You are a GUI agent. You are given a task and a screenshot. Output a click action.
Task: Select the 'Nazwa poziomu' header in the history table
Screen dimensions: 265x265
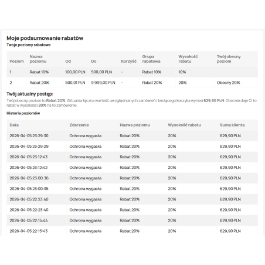tap(135, 125)
